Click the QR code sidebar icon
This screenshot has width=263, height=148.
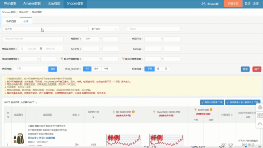(260, 116)
